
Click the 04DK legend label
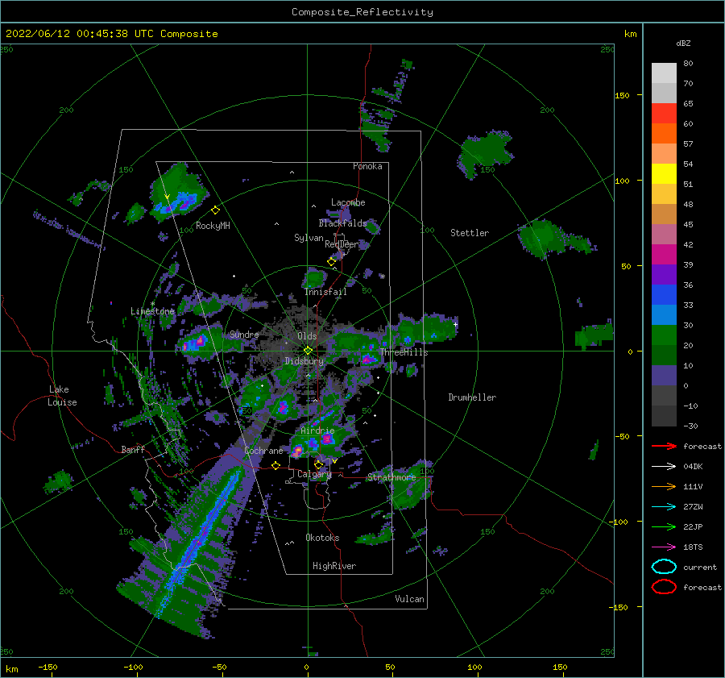tap(693, 467)
